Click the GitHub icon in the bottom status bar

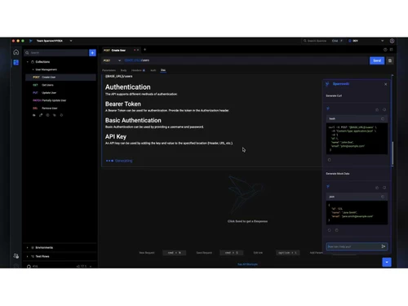pyautogui.click(x=29, y=266)
